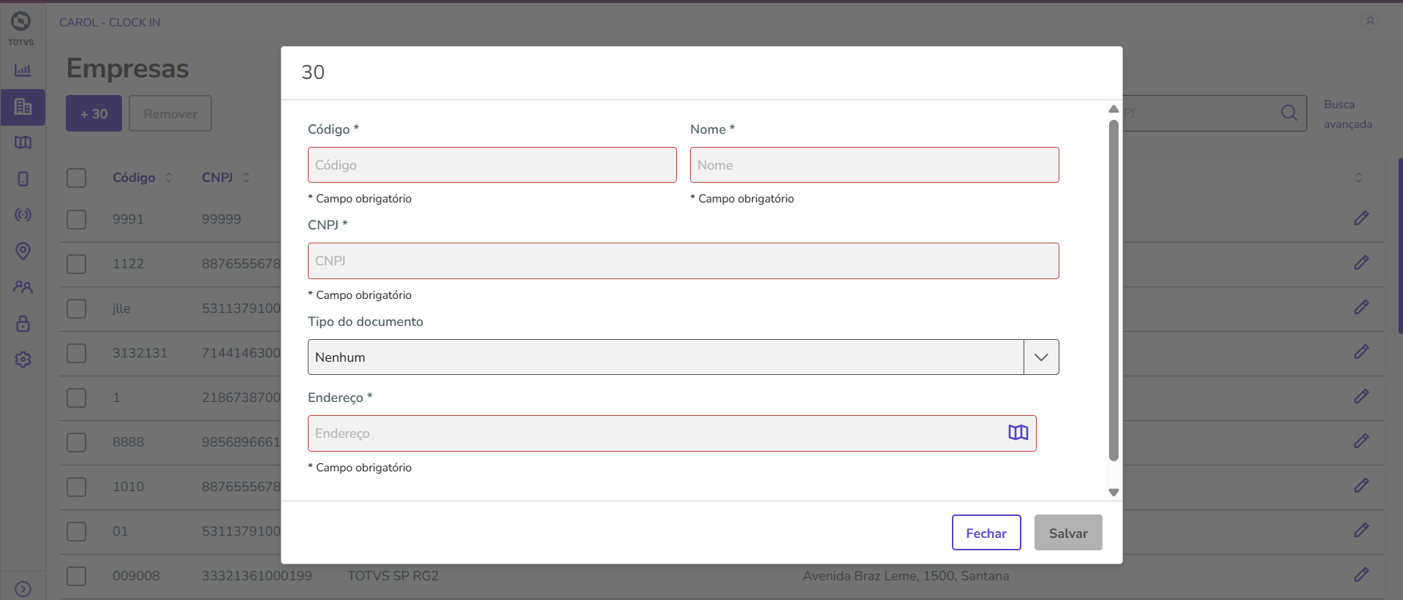1403x600 pixels.
Task: Click the Busca avançada link
Action: 1347,114
